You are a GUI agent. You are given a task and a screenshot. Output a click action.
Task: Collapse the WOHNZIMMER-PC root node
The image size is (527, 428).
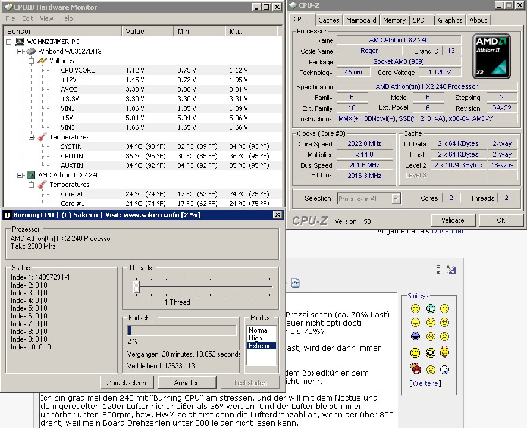click(10, 42)
